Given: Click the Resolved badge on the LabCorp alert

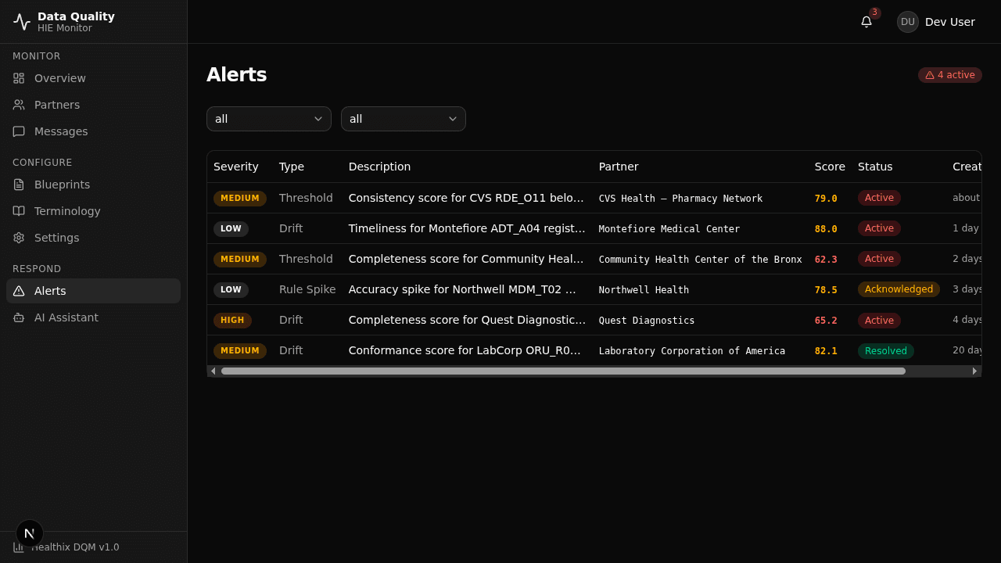Looking at the screenshot, I should point(885,350).
